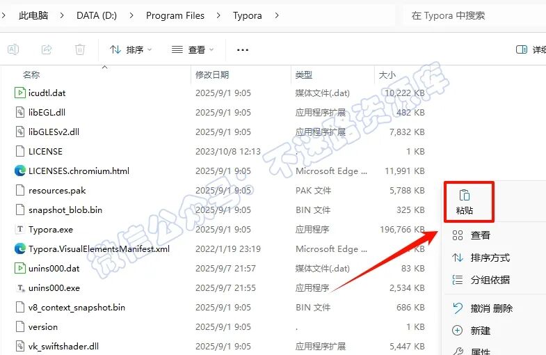The image size is (546, 355).
Task: Click the paste (粘贴) context menu button
Action: [465, 202]
